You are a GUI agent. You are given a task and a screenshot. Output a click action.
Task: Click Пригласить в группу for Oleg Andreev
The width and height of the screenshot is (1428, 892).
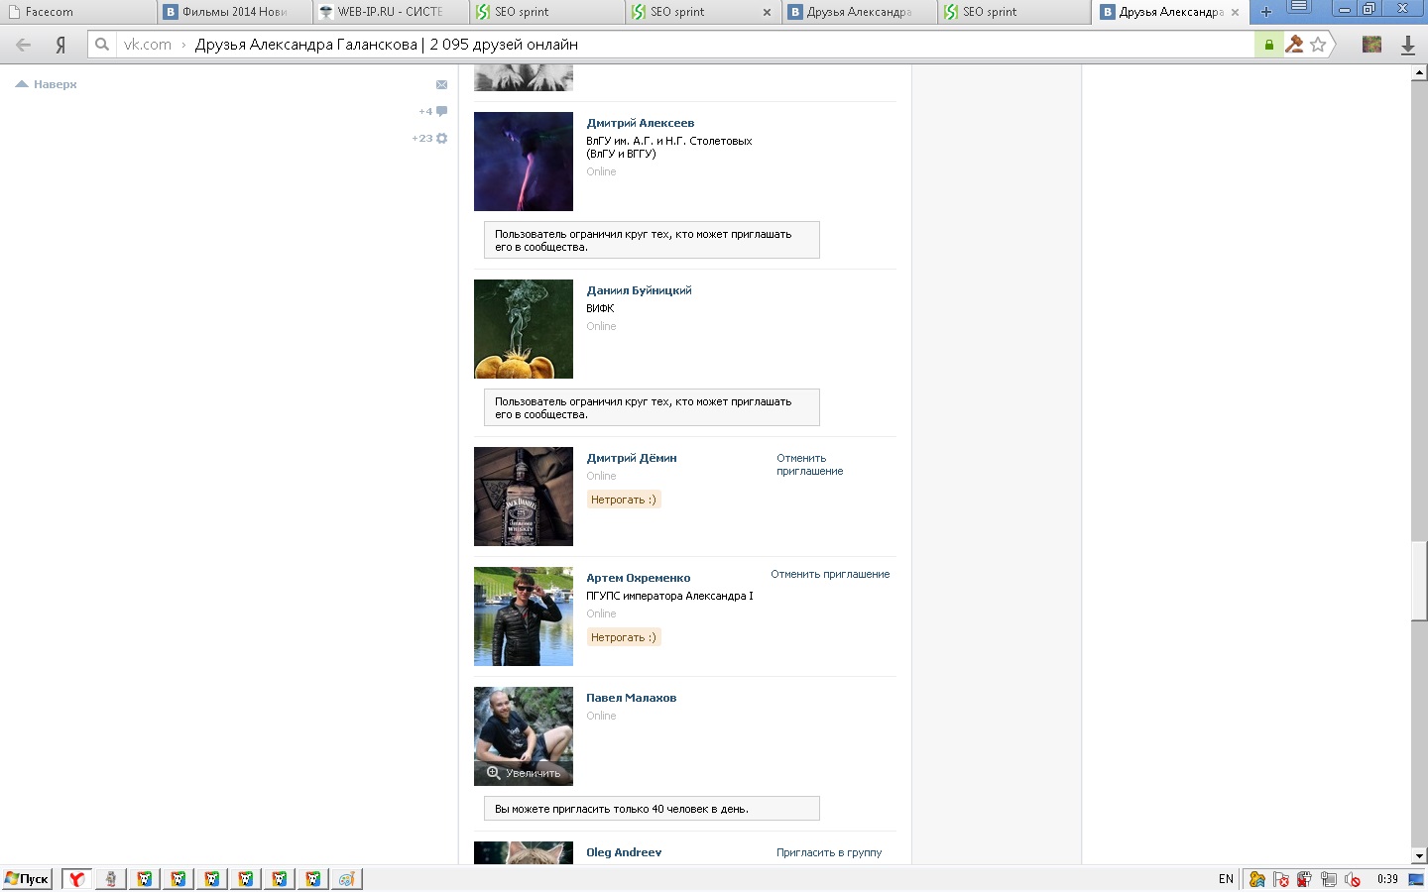[x=829, y=852]
